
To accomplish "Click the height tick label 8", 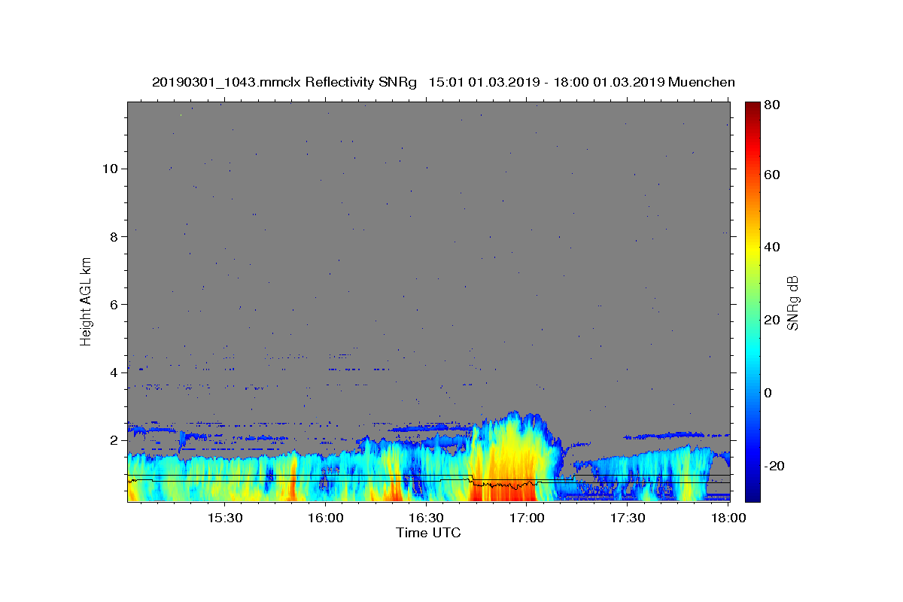I will click(112, 236).
